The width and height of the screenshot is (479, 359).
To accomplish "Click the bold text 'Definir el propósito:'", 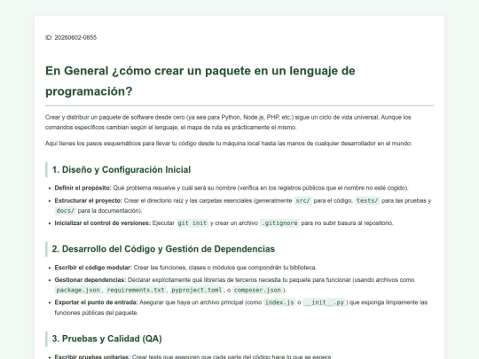I will tap(83, 188).
